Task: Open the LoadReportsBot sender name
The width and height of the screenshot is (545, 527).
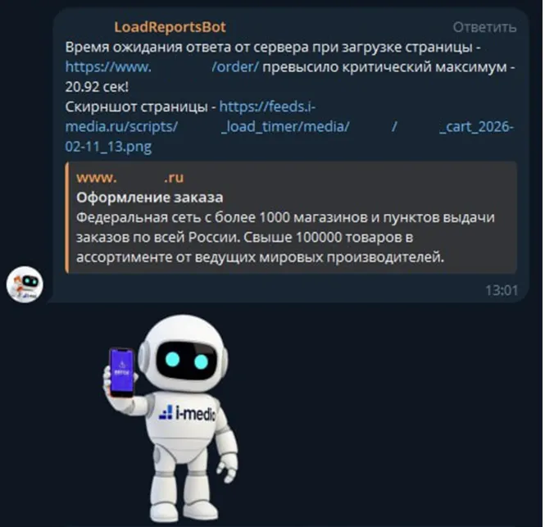Action: (170, 27)
